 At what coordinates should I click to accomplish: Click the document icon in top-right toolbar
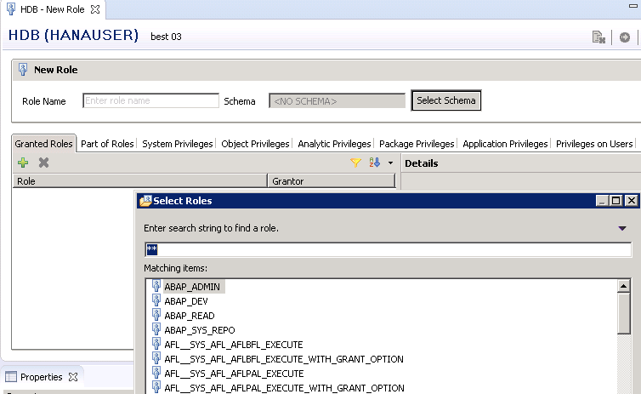598,37
